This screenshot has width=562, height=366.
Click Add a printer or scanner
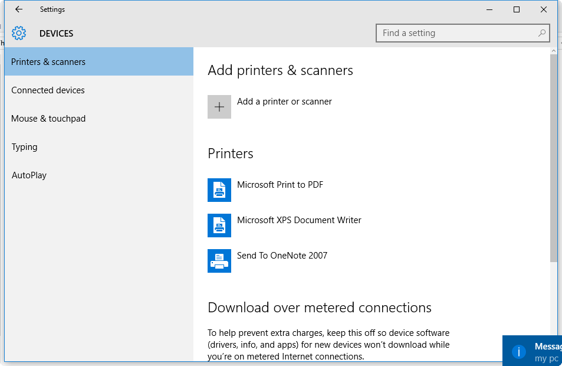coord(284,101)
